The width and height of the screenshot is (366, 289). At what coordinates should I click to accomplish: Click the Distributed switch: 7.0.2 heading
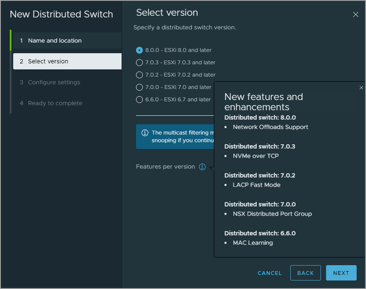click(260, 175)
